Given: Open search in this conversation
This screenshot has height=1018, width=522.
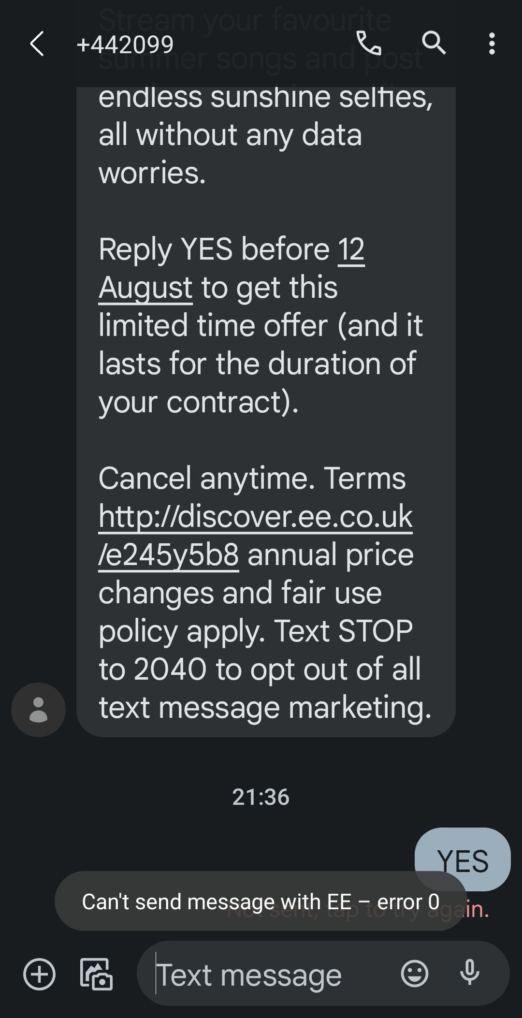Looking at the screenshot, I should tap(434, 44).
